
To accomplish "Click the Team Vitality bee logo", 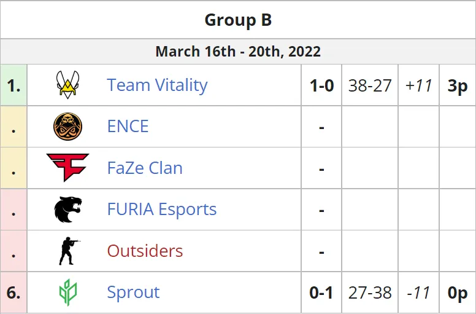I will (x=67, y=85).
